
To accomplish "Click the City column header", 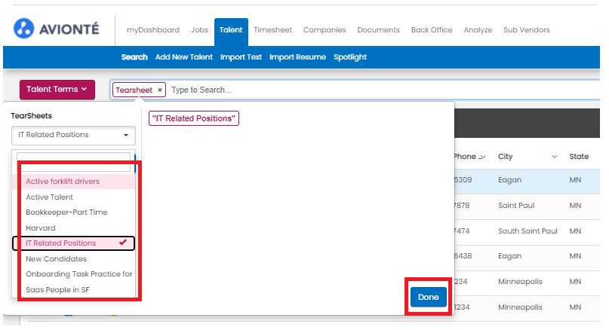I will (506, 157).
